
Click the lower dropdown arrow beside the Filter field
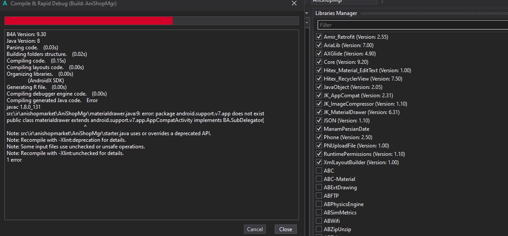click(307, 22)
